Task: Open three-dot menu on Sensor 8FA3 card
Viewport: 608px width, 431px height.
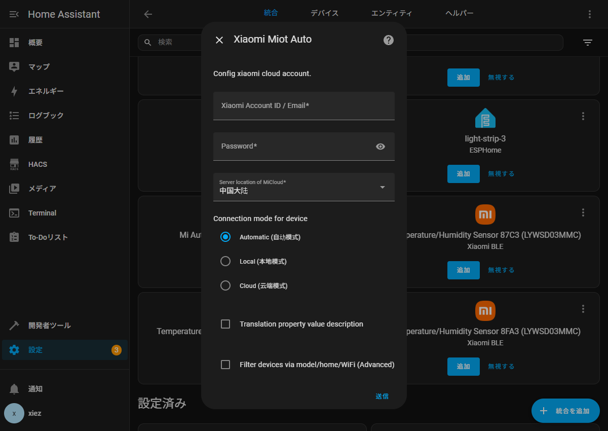Action: pos(583,309)
